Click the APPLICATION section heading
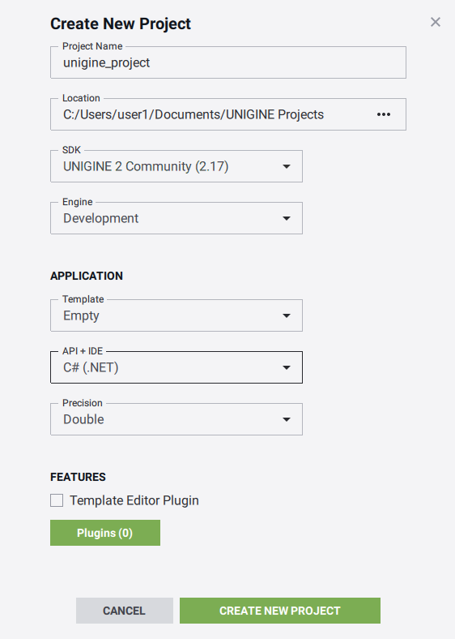 click(87, 276)
